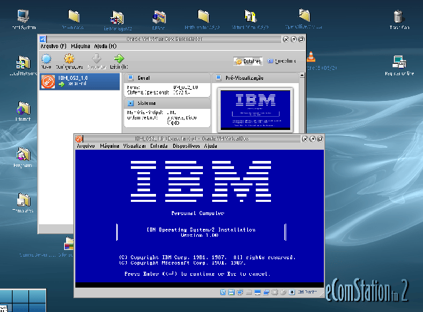
Task: Minimize the VirtualBox Gerenciador window
Action: pos(293,40)
